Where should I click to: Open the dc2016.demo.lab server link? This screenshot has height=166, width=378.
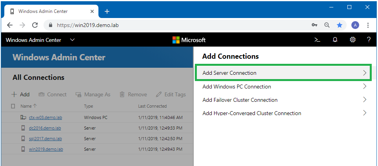tap(45, 128)
